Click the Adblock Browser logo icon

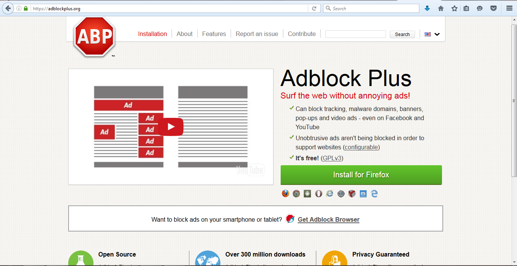290,219
